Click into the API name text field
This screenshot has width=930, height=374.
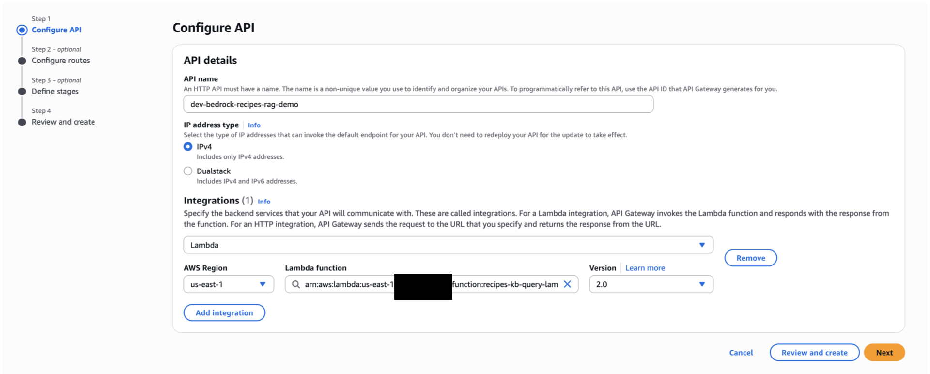[418, 104]
